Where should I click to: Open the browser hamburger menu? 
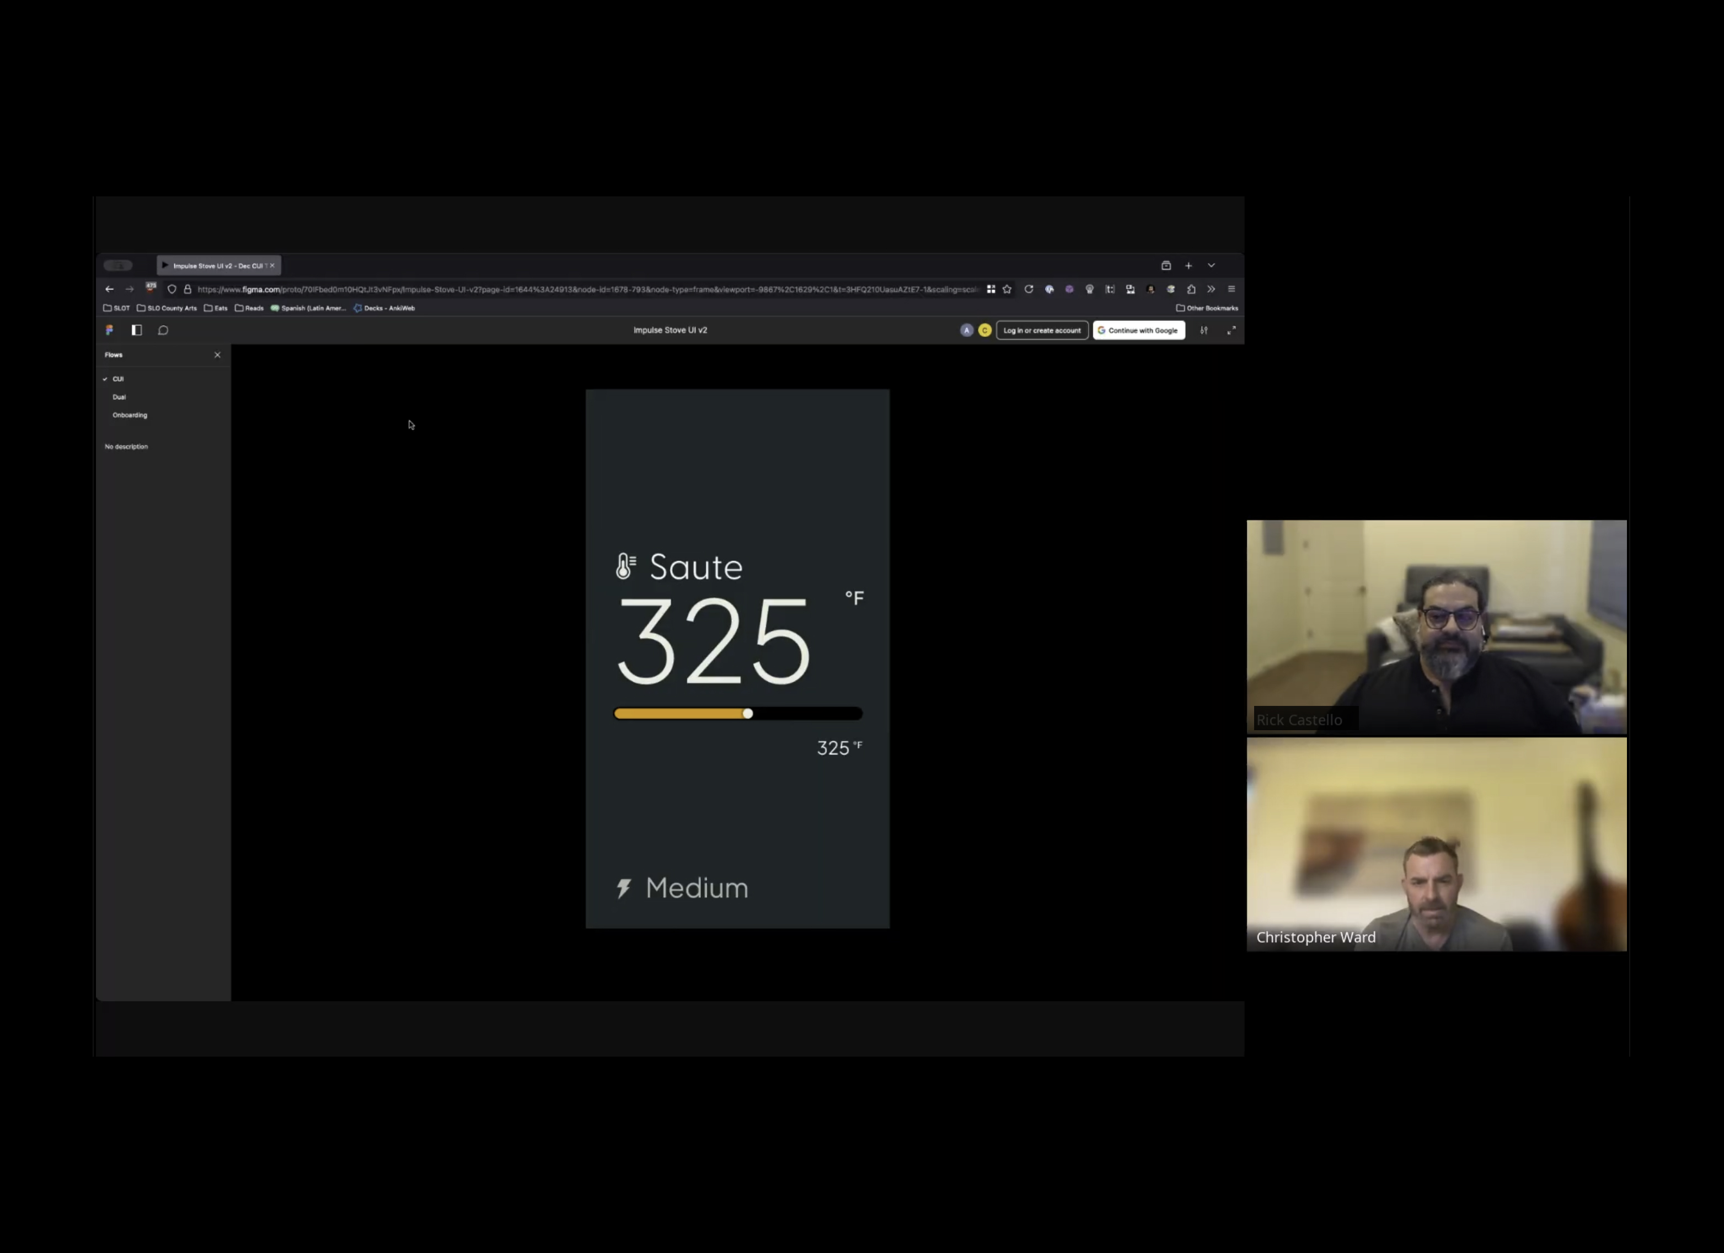[1232, 289]
